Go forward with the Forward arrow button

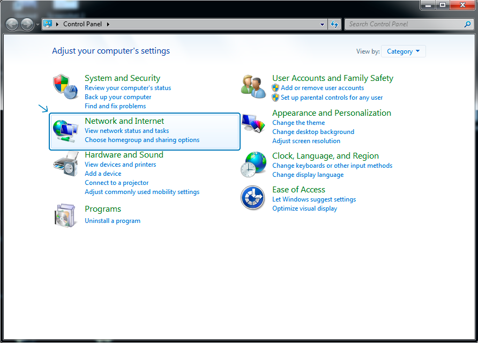tap(27, 25)
